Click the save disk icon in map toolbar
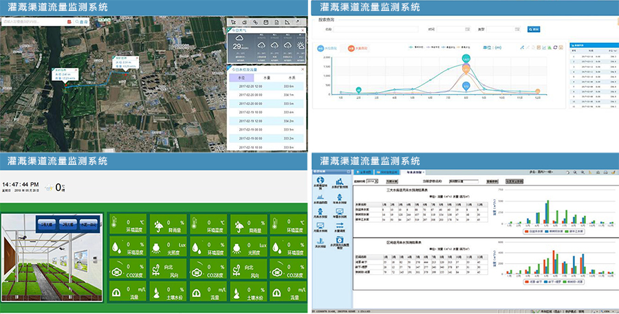619x314 pixels. click(x=266, y=23)
